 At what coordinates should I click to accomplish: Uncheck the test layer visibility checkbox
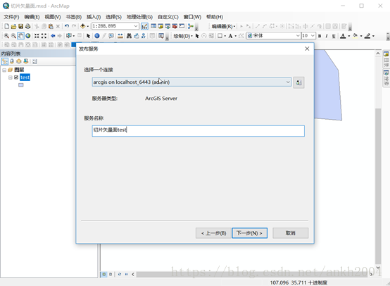(16, 77)
